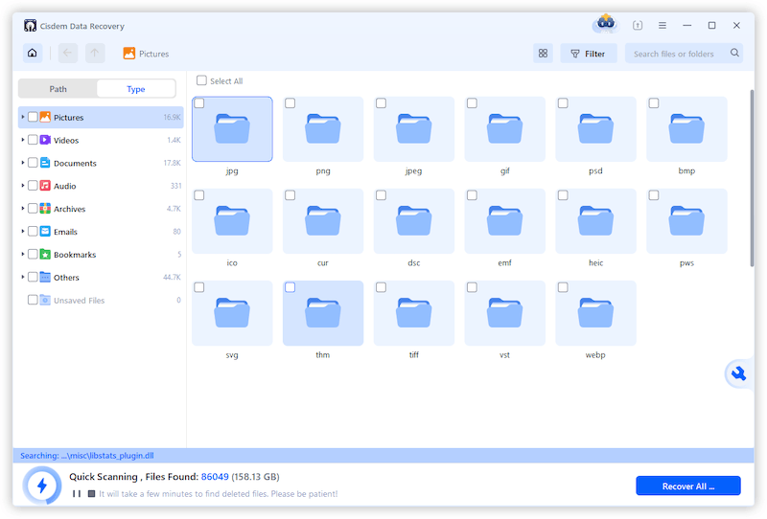Open the jpeg folder

[x=414, y=129]
